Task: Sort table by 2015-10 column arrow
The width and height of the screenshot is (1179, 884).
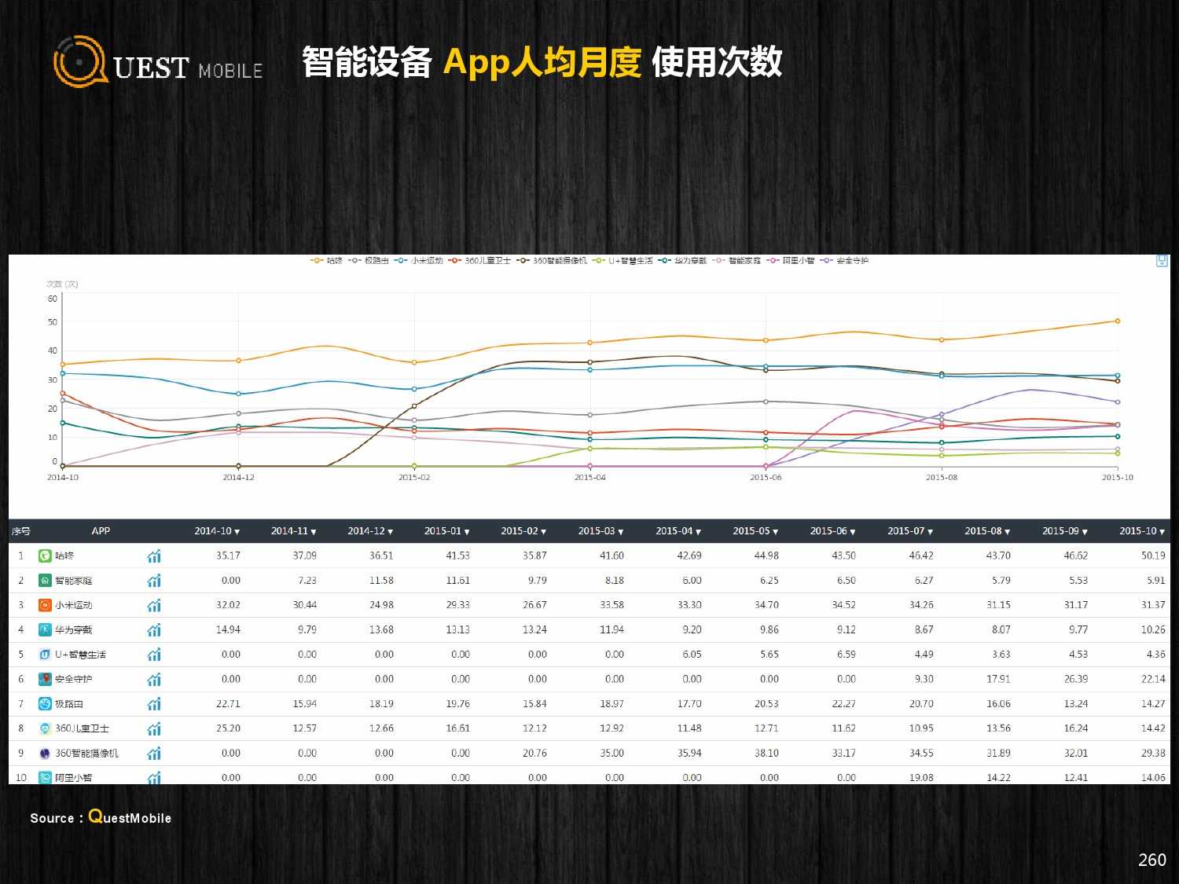Action: point(1163,532)
